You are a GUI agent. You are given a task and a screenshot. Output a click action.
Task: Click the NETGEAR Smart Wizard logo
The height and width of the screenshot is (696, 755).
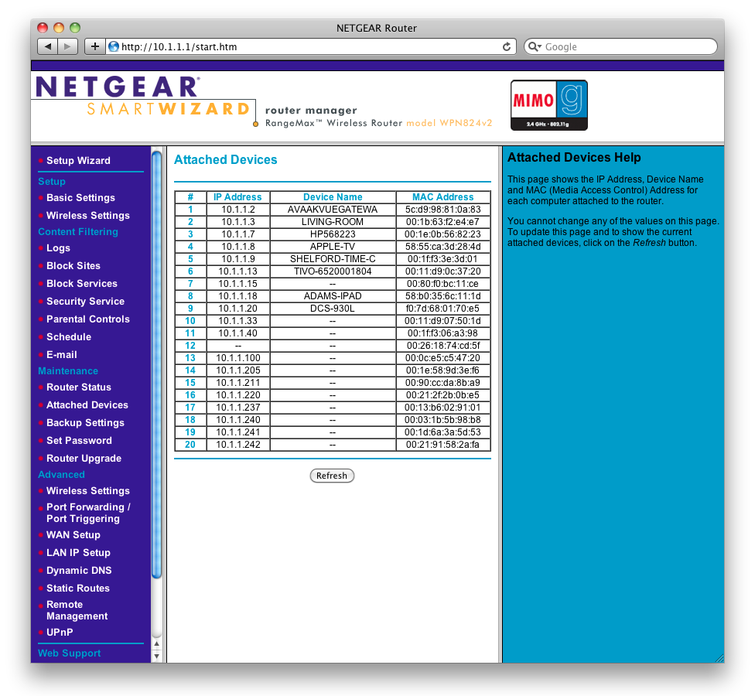(143, 98)
